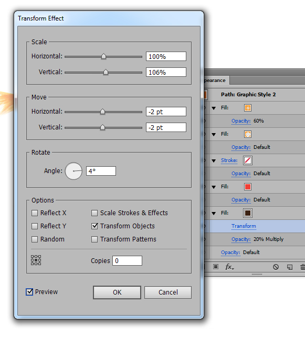
Task: Open the fx add effect menu
Action: 229,267
